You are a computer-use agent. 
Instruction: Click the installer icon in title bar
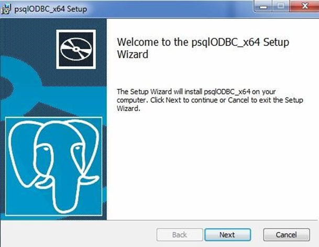(x=7, y=9)
